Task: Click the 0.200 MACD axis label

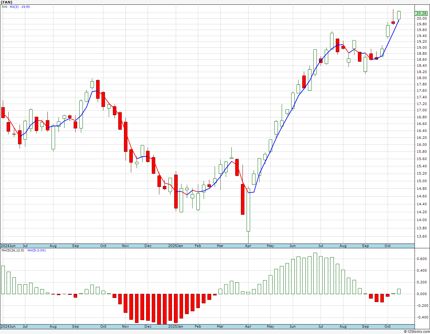Action: [421, 282]
